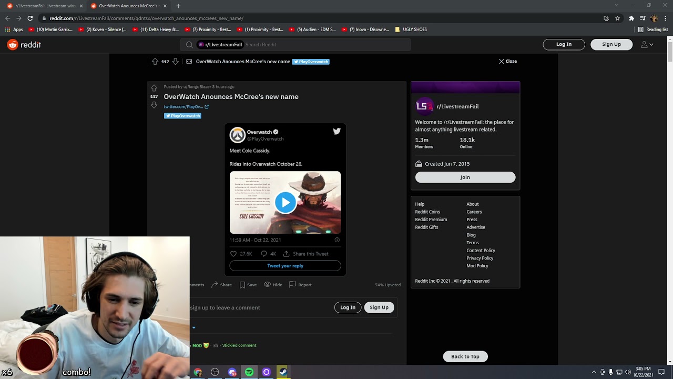673x379 pixels.
Task: Bookmark this page with the star icon
Action: (x=617, y=18)
